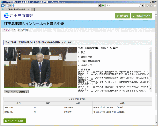Click the 曜日 column header
158x126 pixels.
48,103
